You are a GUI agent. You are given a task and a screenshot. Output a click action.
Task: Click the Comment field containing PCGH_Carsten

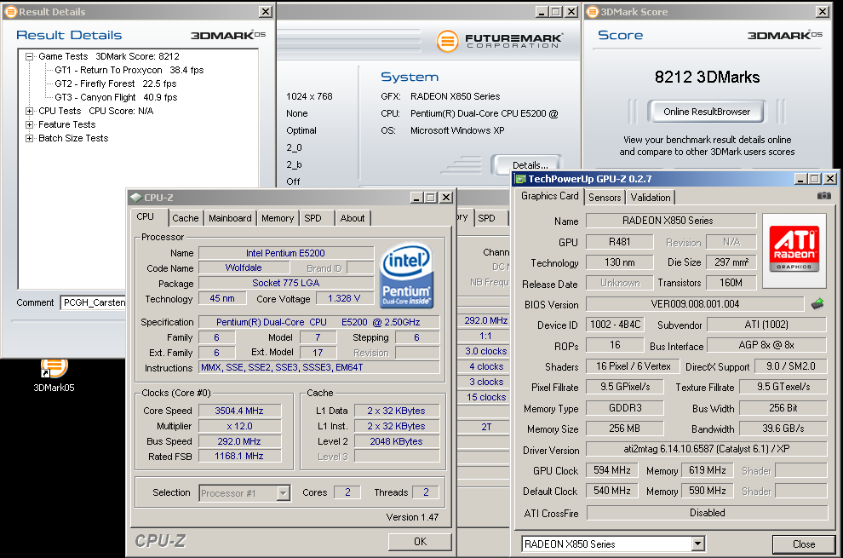coord(93,302)
